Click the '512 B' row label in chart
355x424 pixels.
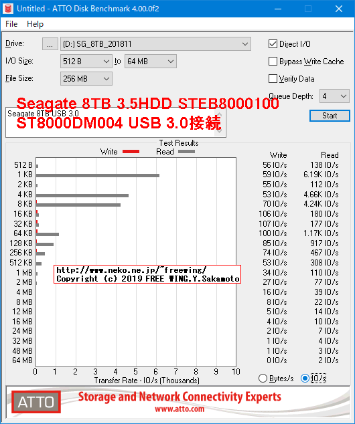[x=23, y=165]
